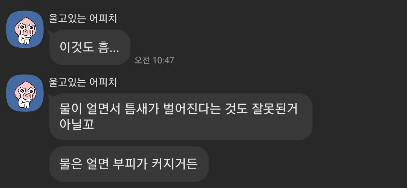Tap sender name 울고있는 어피치 above '물이 얼면서' bubble
Viewport: 407px width, 188px height.
coord(83,83)
